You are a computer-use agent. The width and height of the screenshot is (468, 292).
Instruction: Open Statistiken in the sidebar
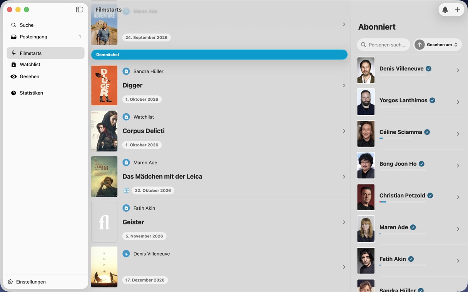coord(45,93)
